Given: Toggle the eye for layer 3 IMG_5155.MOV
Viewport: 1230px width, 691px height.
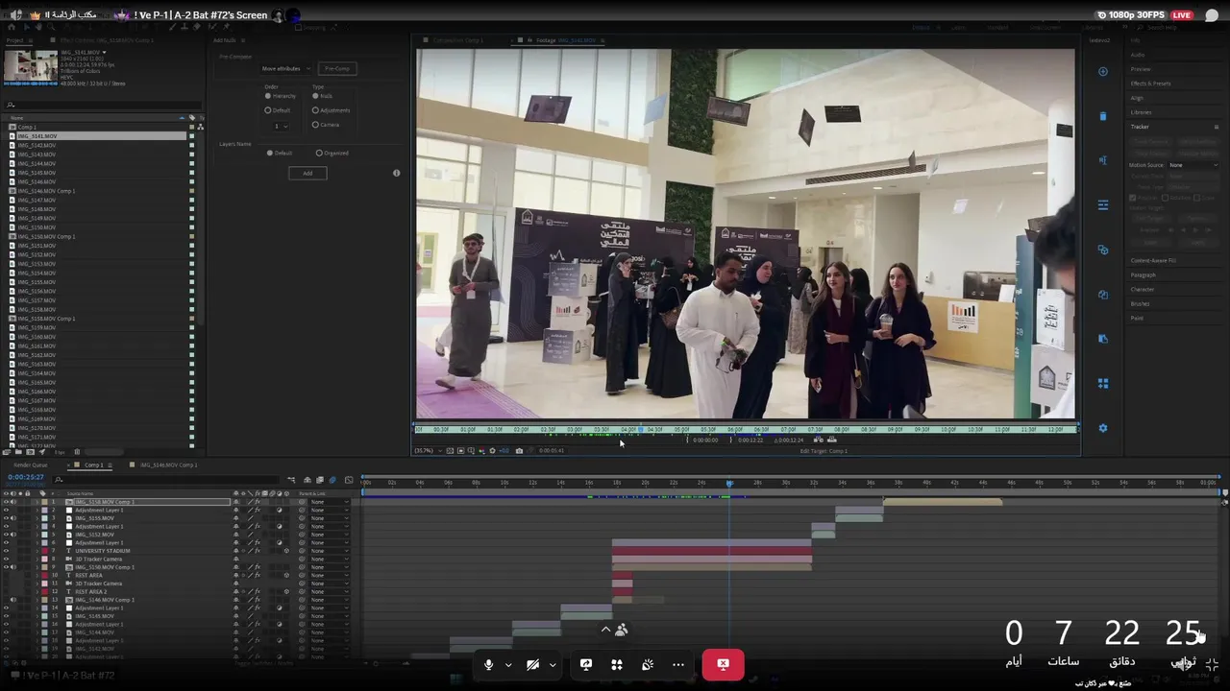Looking at the screenshot, I should [x=6, y=518].
